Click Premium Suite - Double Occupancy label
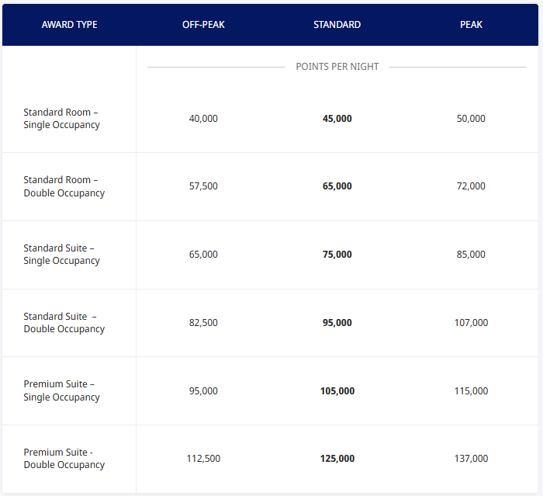The height and width of the screenshot is (496, 543). (x=64, y=459)
